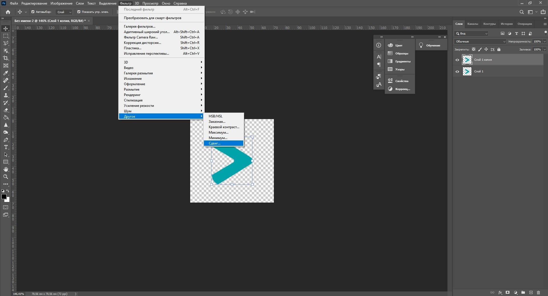
Task: Toggle the Автовыбор checkbox
Action: pyautogui.click(x=33, y=12)
